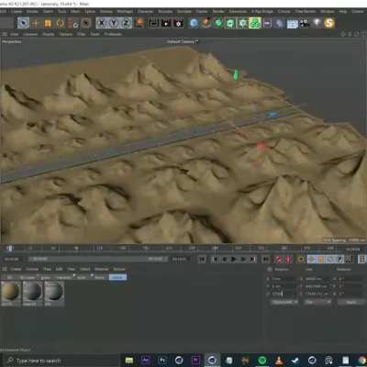Click the Apply button in coordinates panel
The image size is (367, 367).
[351, 302]
